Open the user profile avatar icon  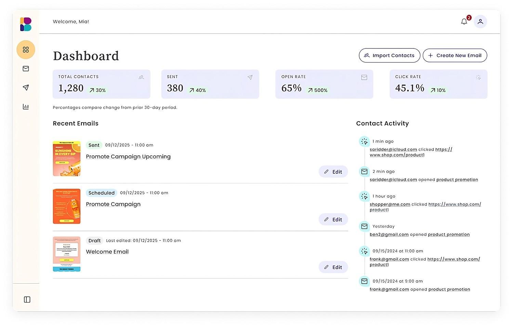[480, 22]
